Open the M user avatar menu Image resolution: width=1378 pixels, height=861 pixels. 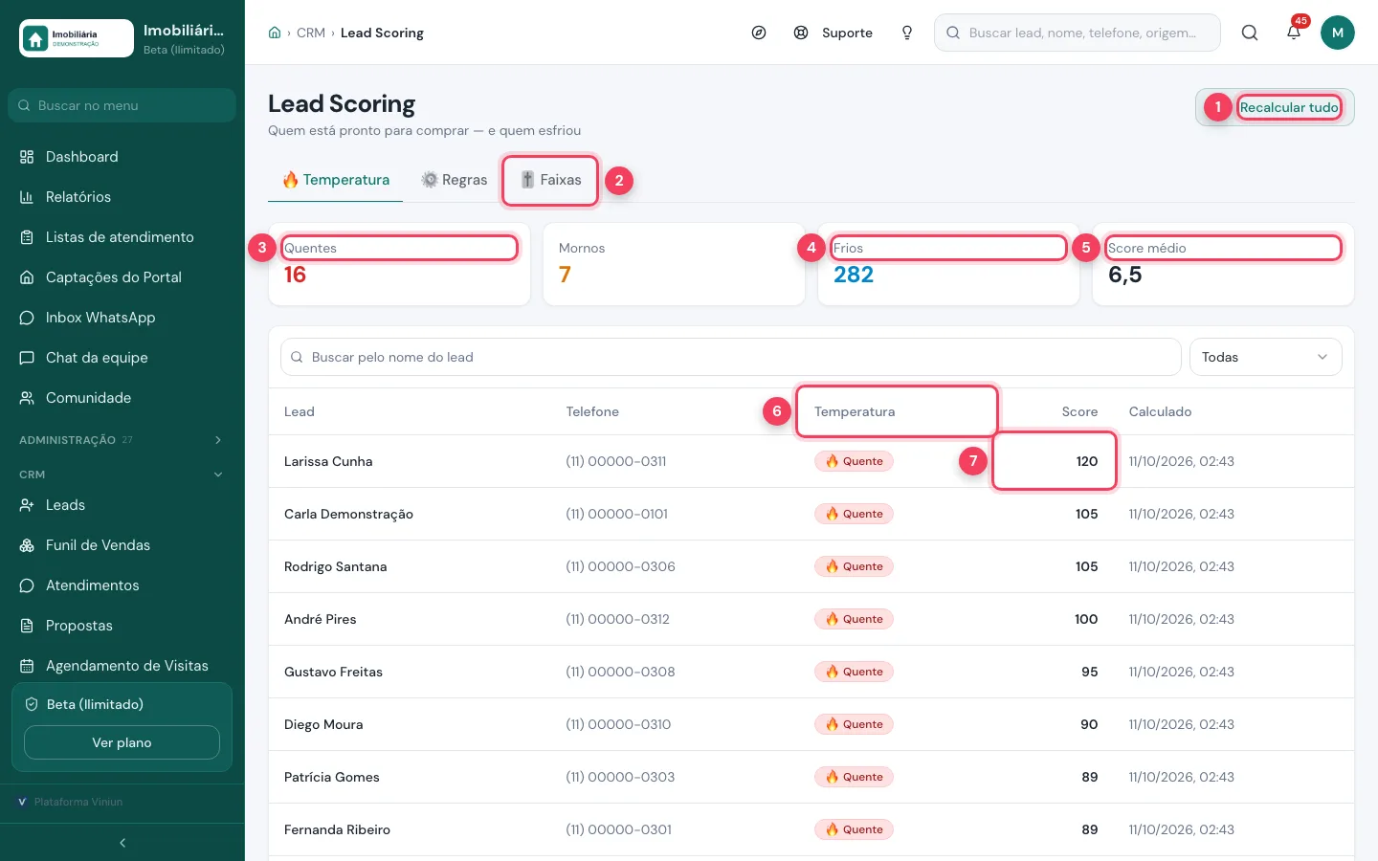[1338, 33]
